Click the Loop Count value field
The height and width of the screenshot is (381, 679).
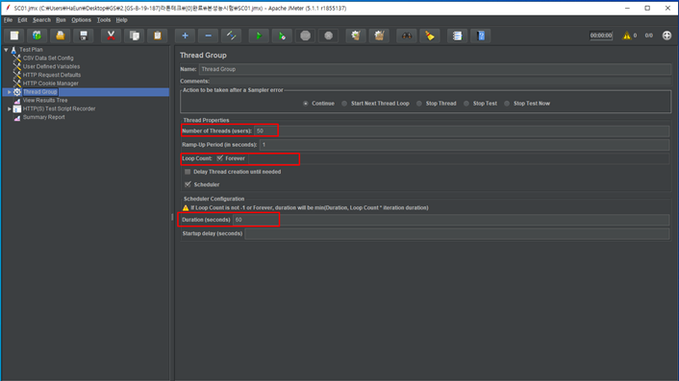coord(459,158)
